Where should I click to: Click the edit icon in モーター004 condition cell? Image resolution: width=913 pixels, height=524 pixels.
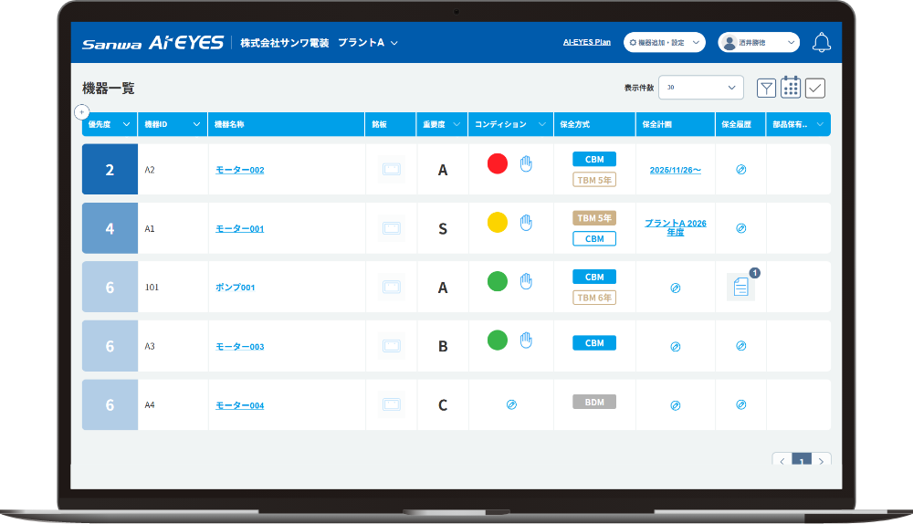(511, 404)
